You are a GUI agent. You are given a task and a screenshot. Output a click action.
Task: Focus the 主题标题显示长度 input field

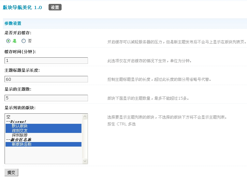[x=46, y=79]
